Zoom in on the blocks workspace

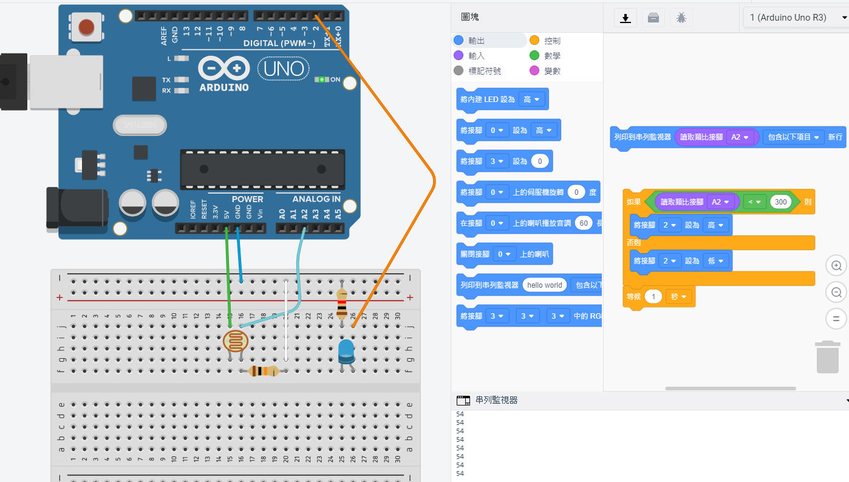click(836, 266)
